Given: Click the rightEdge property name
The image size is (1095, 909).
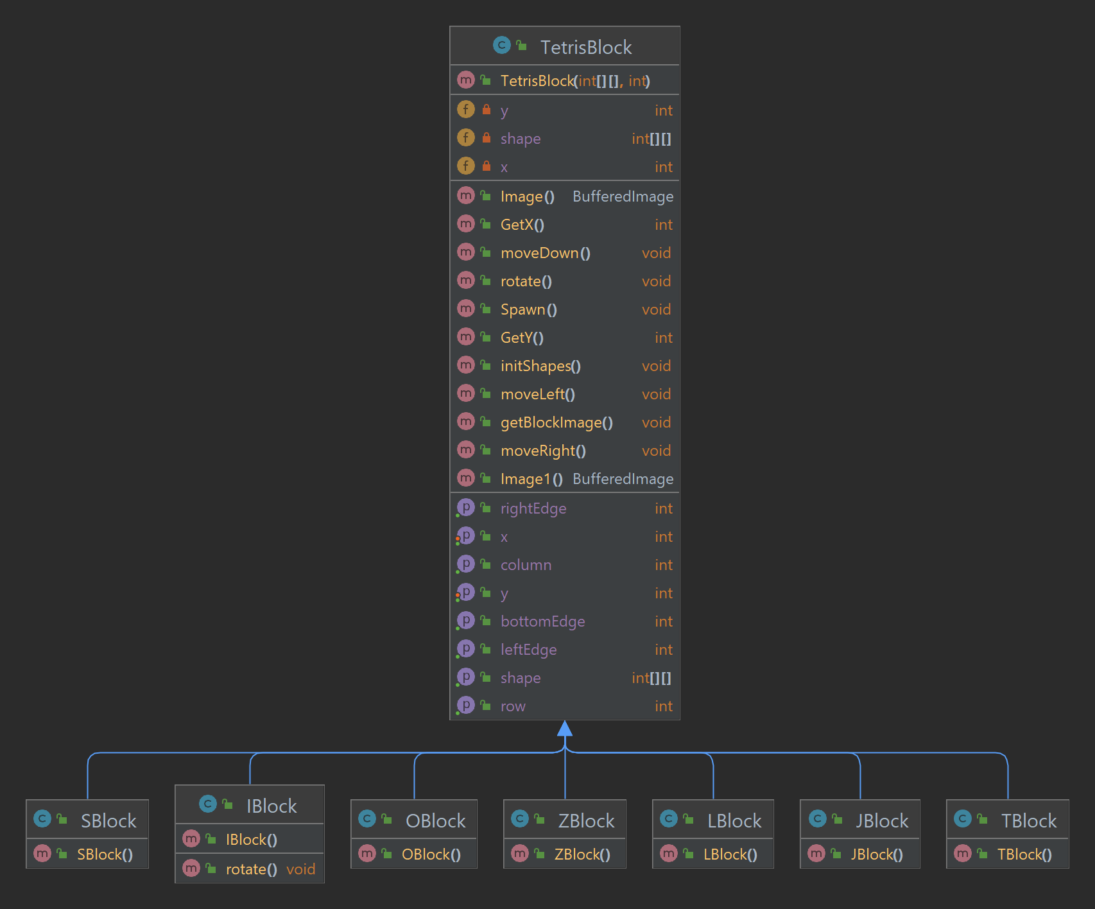Looking at the screenshot, I should point(533,508).
